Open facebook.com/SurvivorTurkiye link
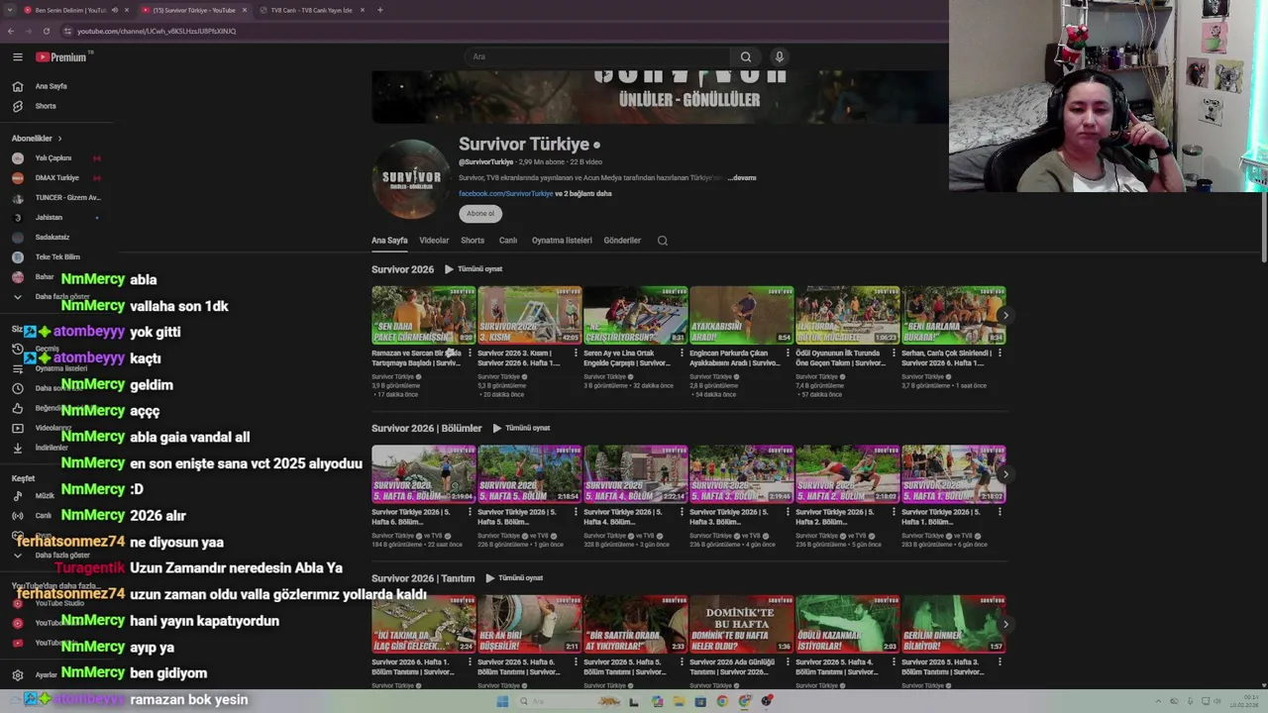Viewport: 1268px width, 713px height. 505,194
